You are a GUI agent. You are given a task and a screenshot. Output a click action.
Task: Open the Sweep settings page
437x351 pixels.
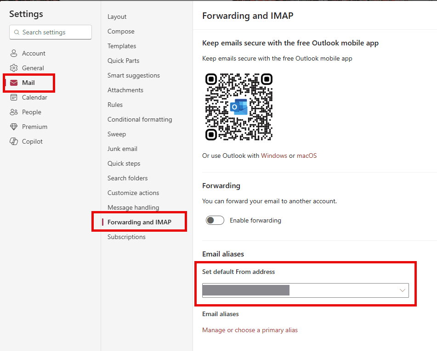coord(117,134)
